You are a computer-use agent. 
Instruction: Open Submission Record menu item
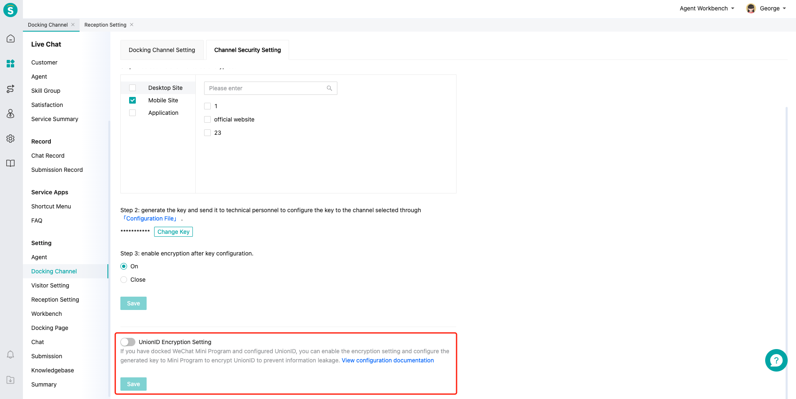coord(57,170)
